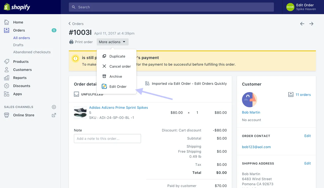Open Abandoned checkouts

(32, 52)
